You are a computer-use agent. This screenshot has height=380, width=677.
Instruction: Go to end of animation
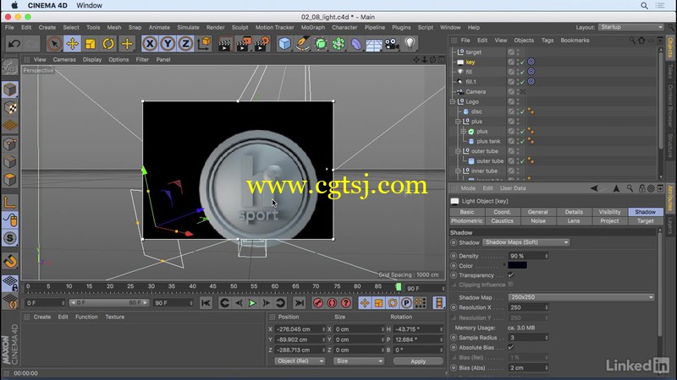tap(299, 303)
